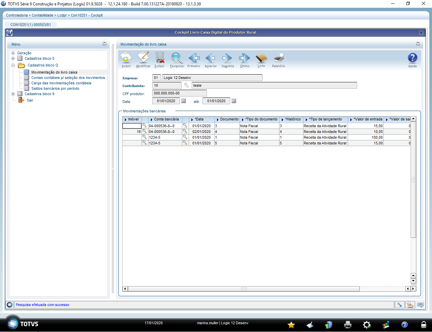
Task: Open the gear settings icon in bottom bar
Action: tap(367, 325)
